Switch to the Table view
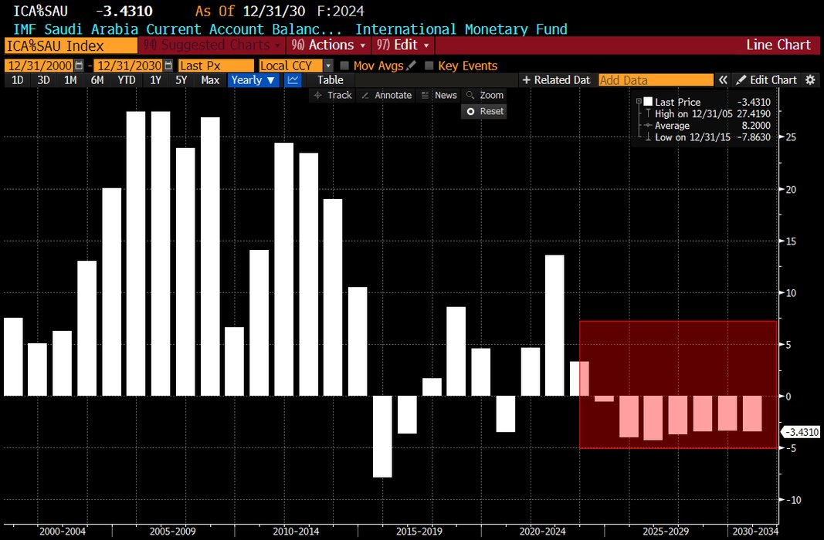The height and width of the screenshot is (540, 824). point(331,80)
